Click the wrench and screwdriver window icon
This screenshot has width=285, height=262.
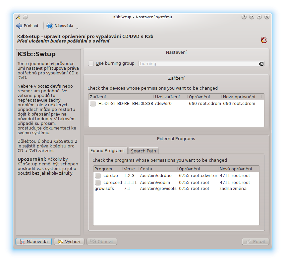coord(18,17)
